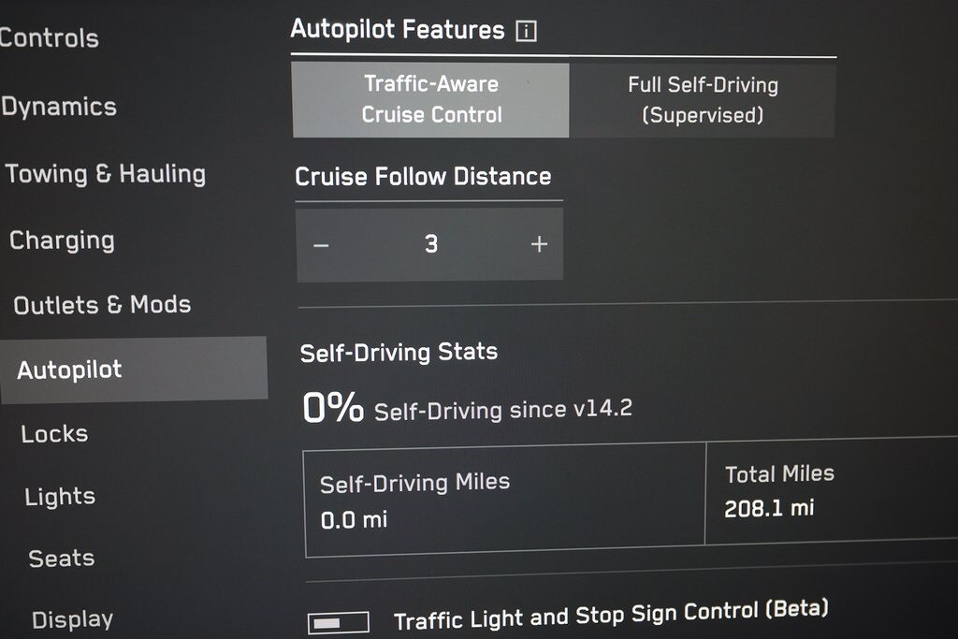Decrease cruise follow distance with minus
This screenshot has width=958, height=639.
(x=321, y=245)
